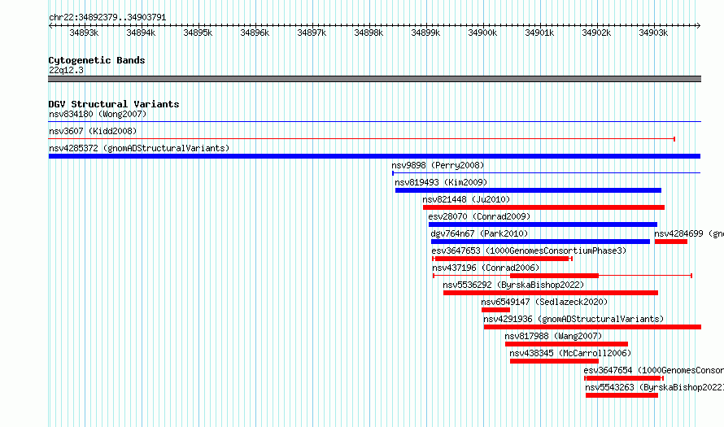
Task: Click the red esv3647654 feature bar
Action: [624, 378]
